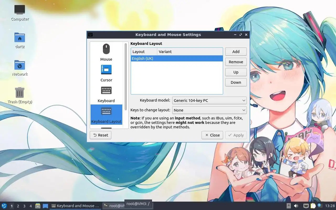
Task: Click the settings window menu icon
Action: [x=90, y=35]
